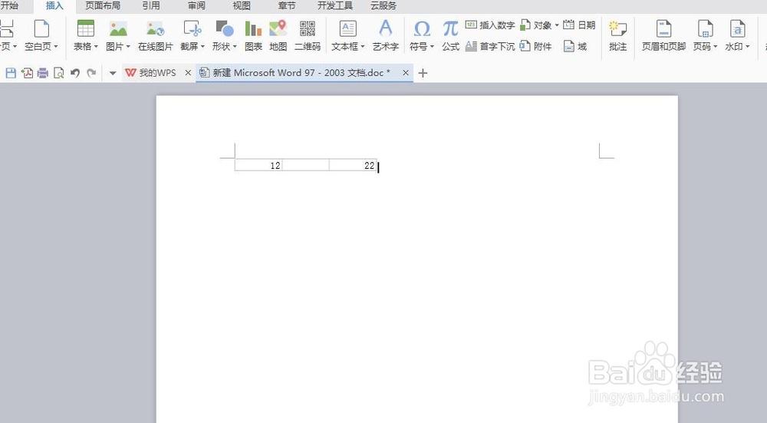Screen dimensions: 767x423
Task: Click the table cell containing 12
Action: (x=258, y=165)
